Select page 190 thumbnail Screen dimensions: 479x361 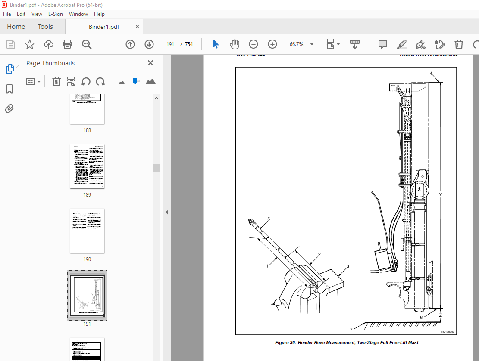(88, 231)
